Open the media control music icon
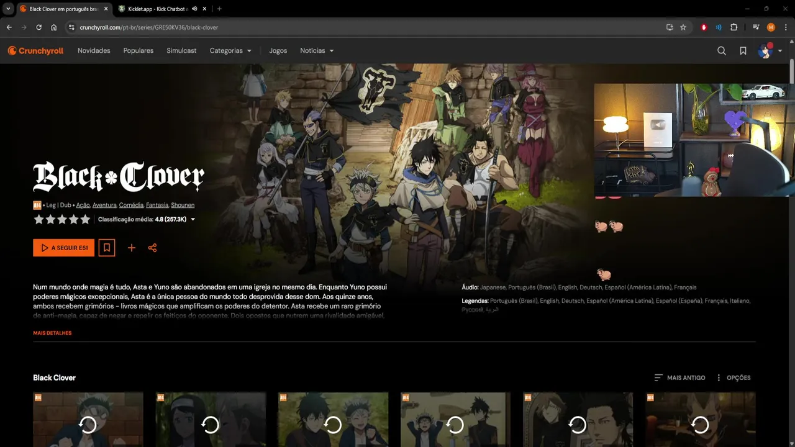 coord(756,27)
